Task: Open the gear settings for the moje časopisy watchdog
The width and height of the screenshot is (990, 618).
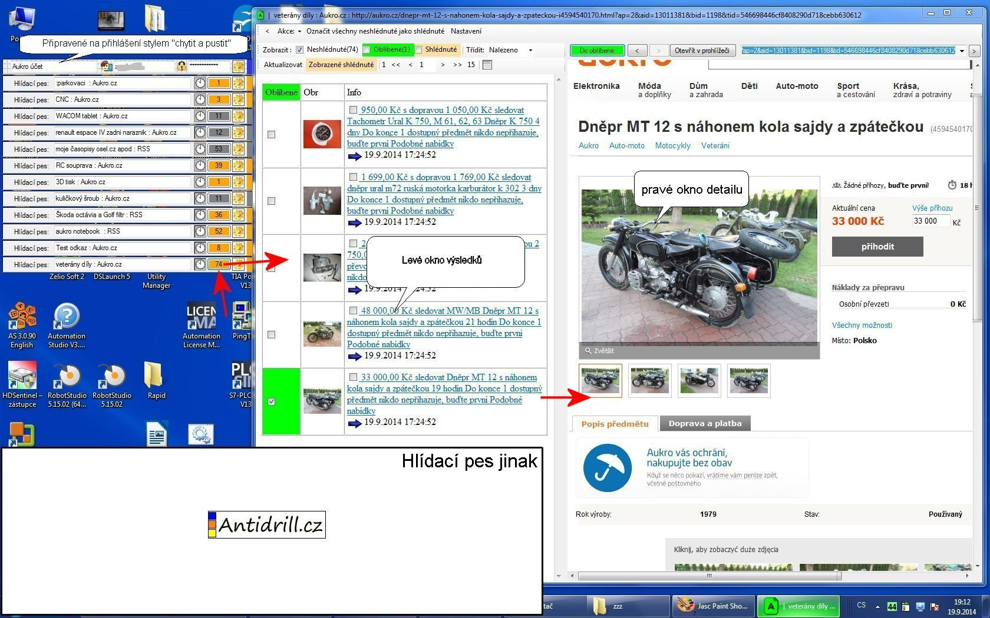Action: 238,149
